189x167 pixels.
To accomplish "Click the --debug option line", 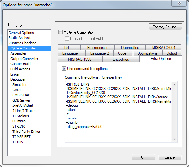I will point(72,105).
